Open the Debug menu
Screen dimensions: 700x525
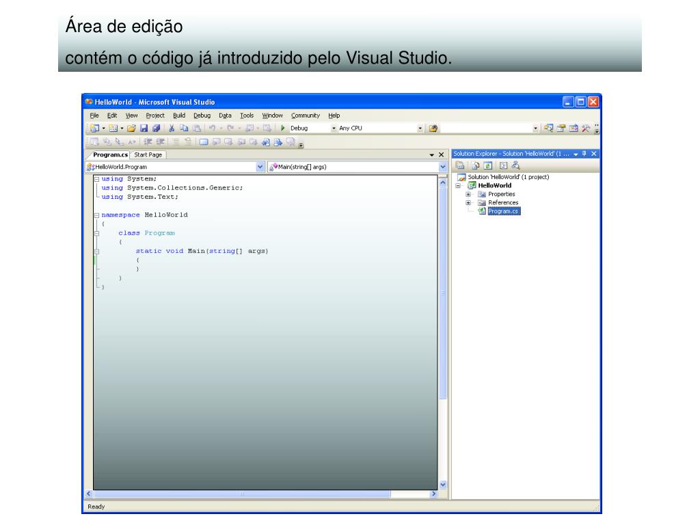(202, 115)
